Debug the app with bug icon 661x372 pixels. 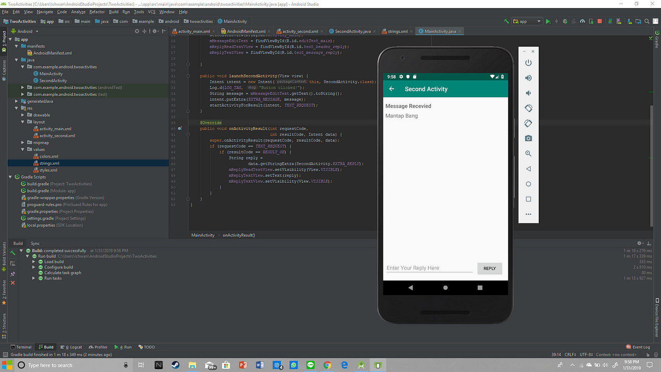click(565, 21)
